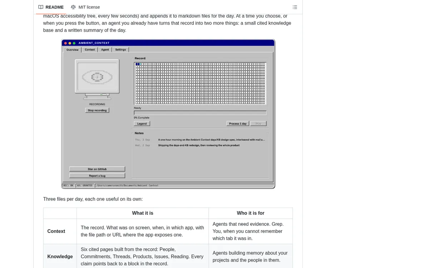Click the green zoom dot of AMBIENT_CONTEXT window
Viewport: 429px width, 268px height.
click(74, 43)
